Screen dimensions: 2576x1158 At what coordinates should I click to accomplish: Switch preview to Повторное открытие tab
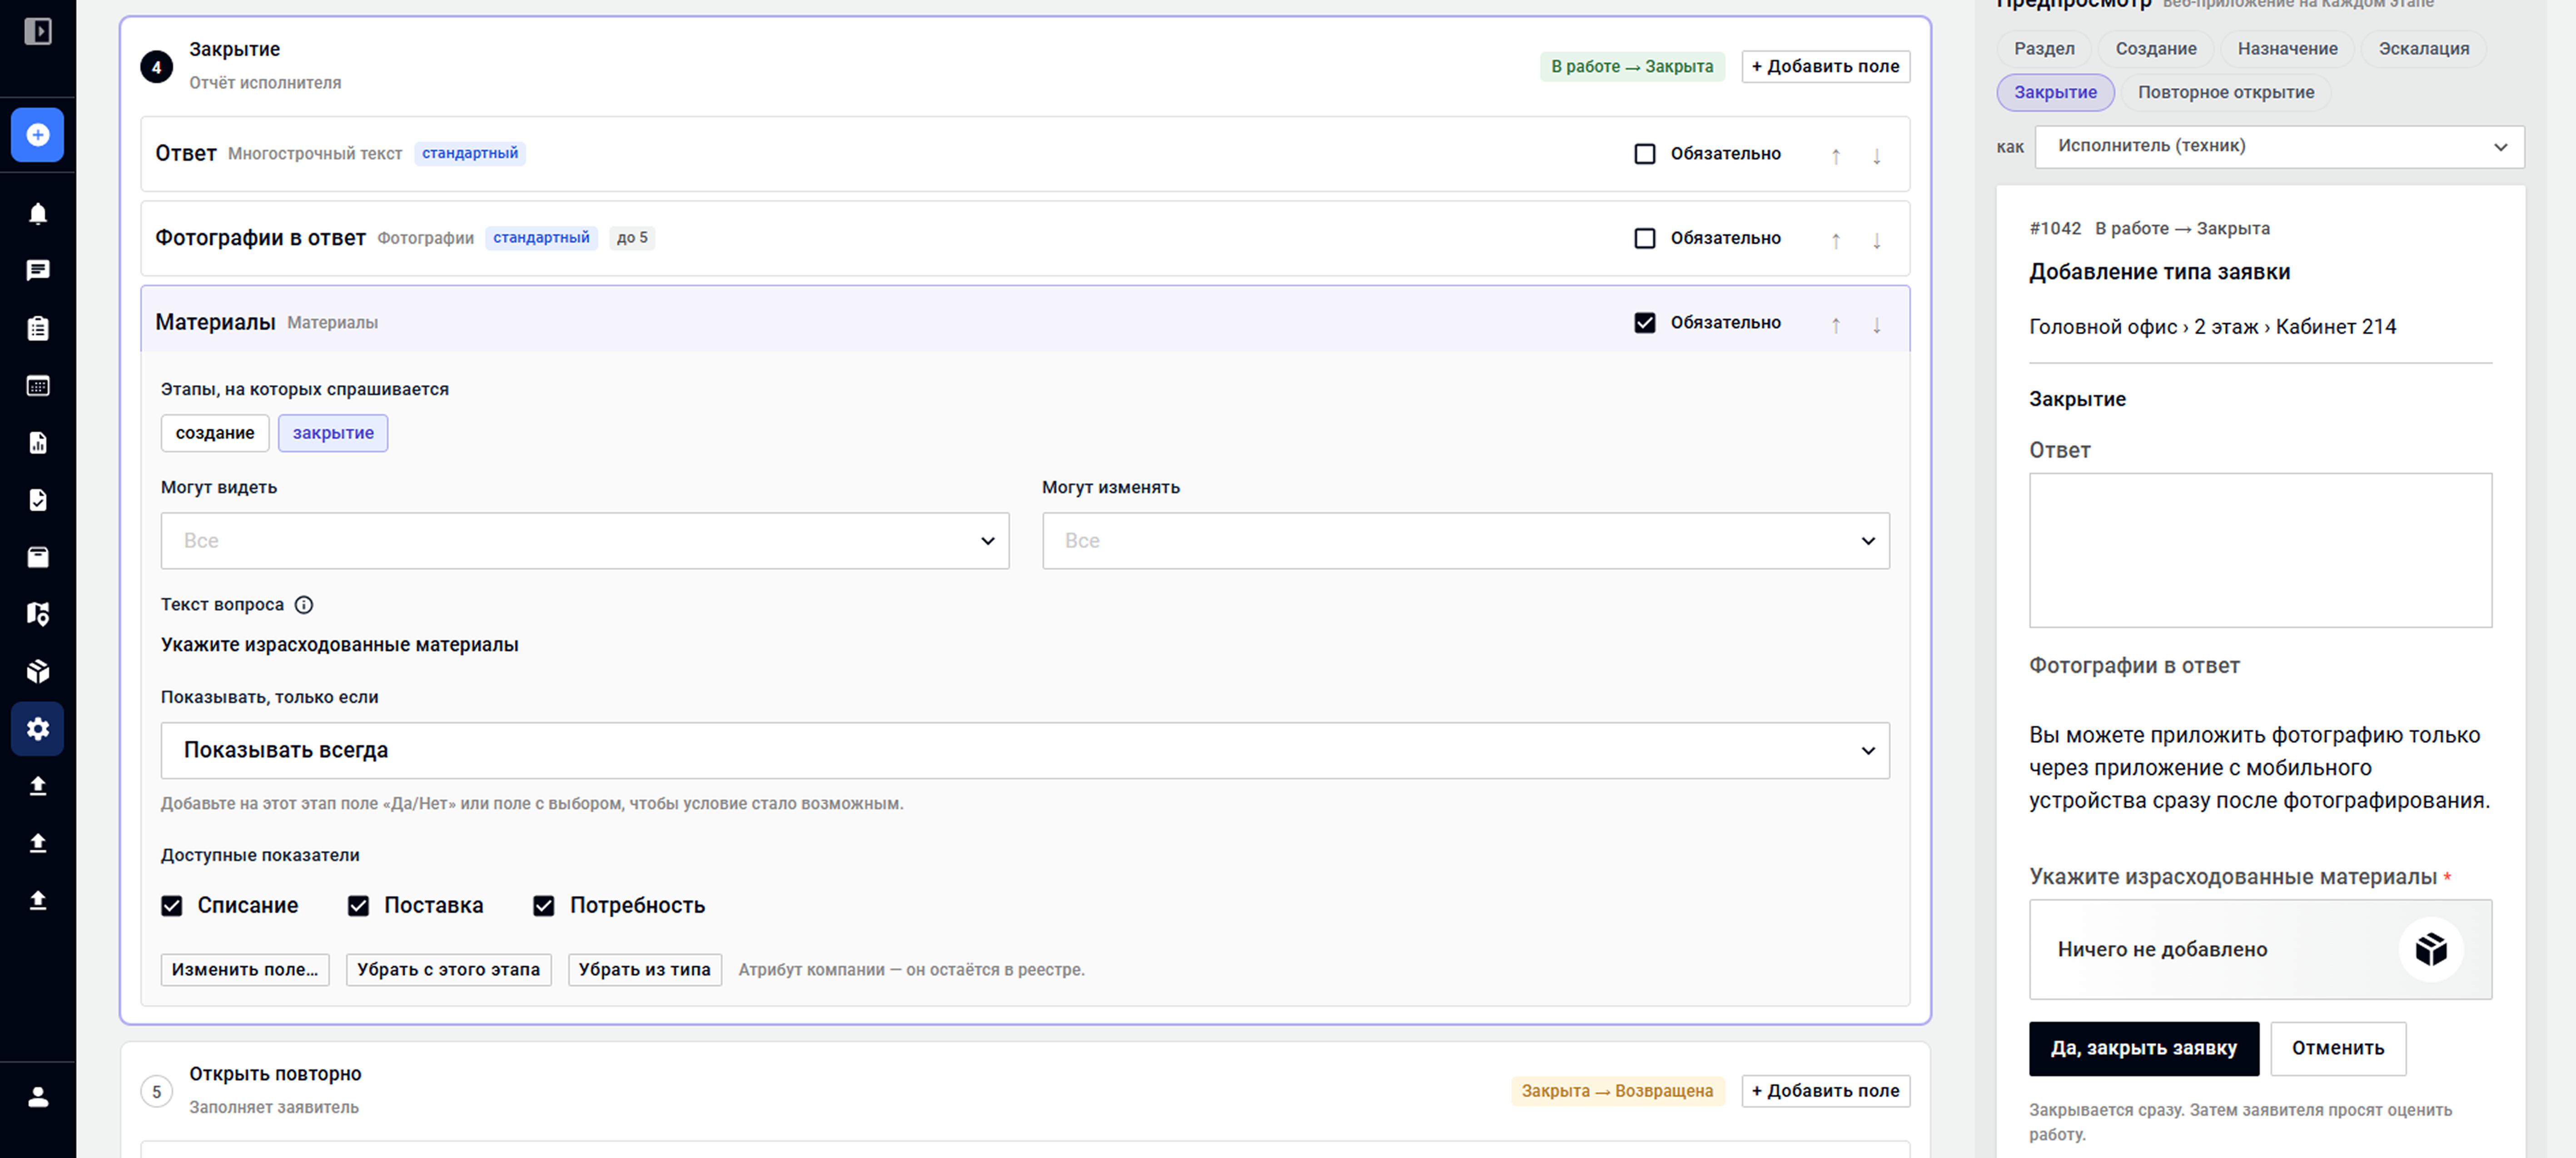(2226, 93)
